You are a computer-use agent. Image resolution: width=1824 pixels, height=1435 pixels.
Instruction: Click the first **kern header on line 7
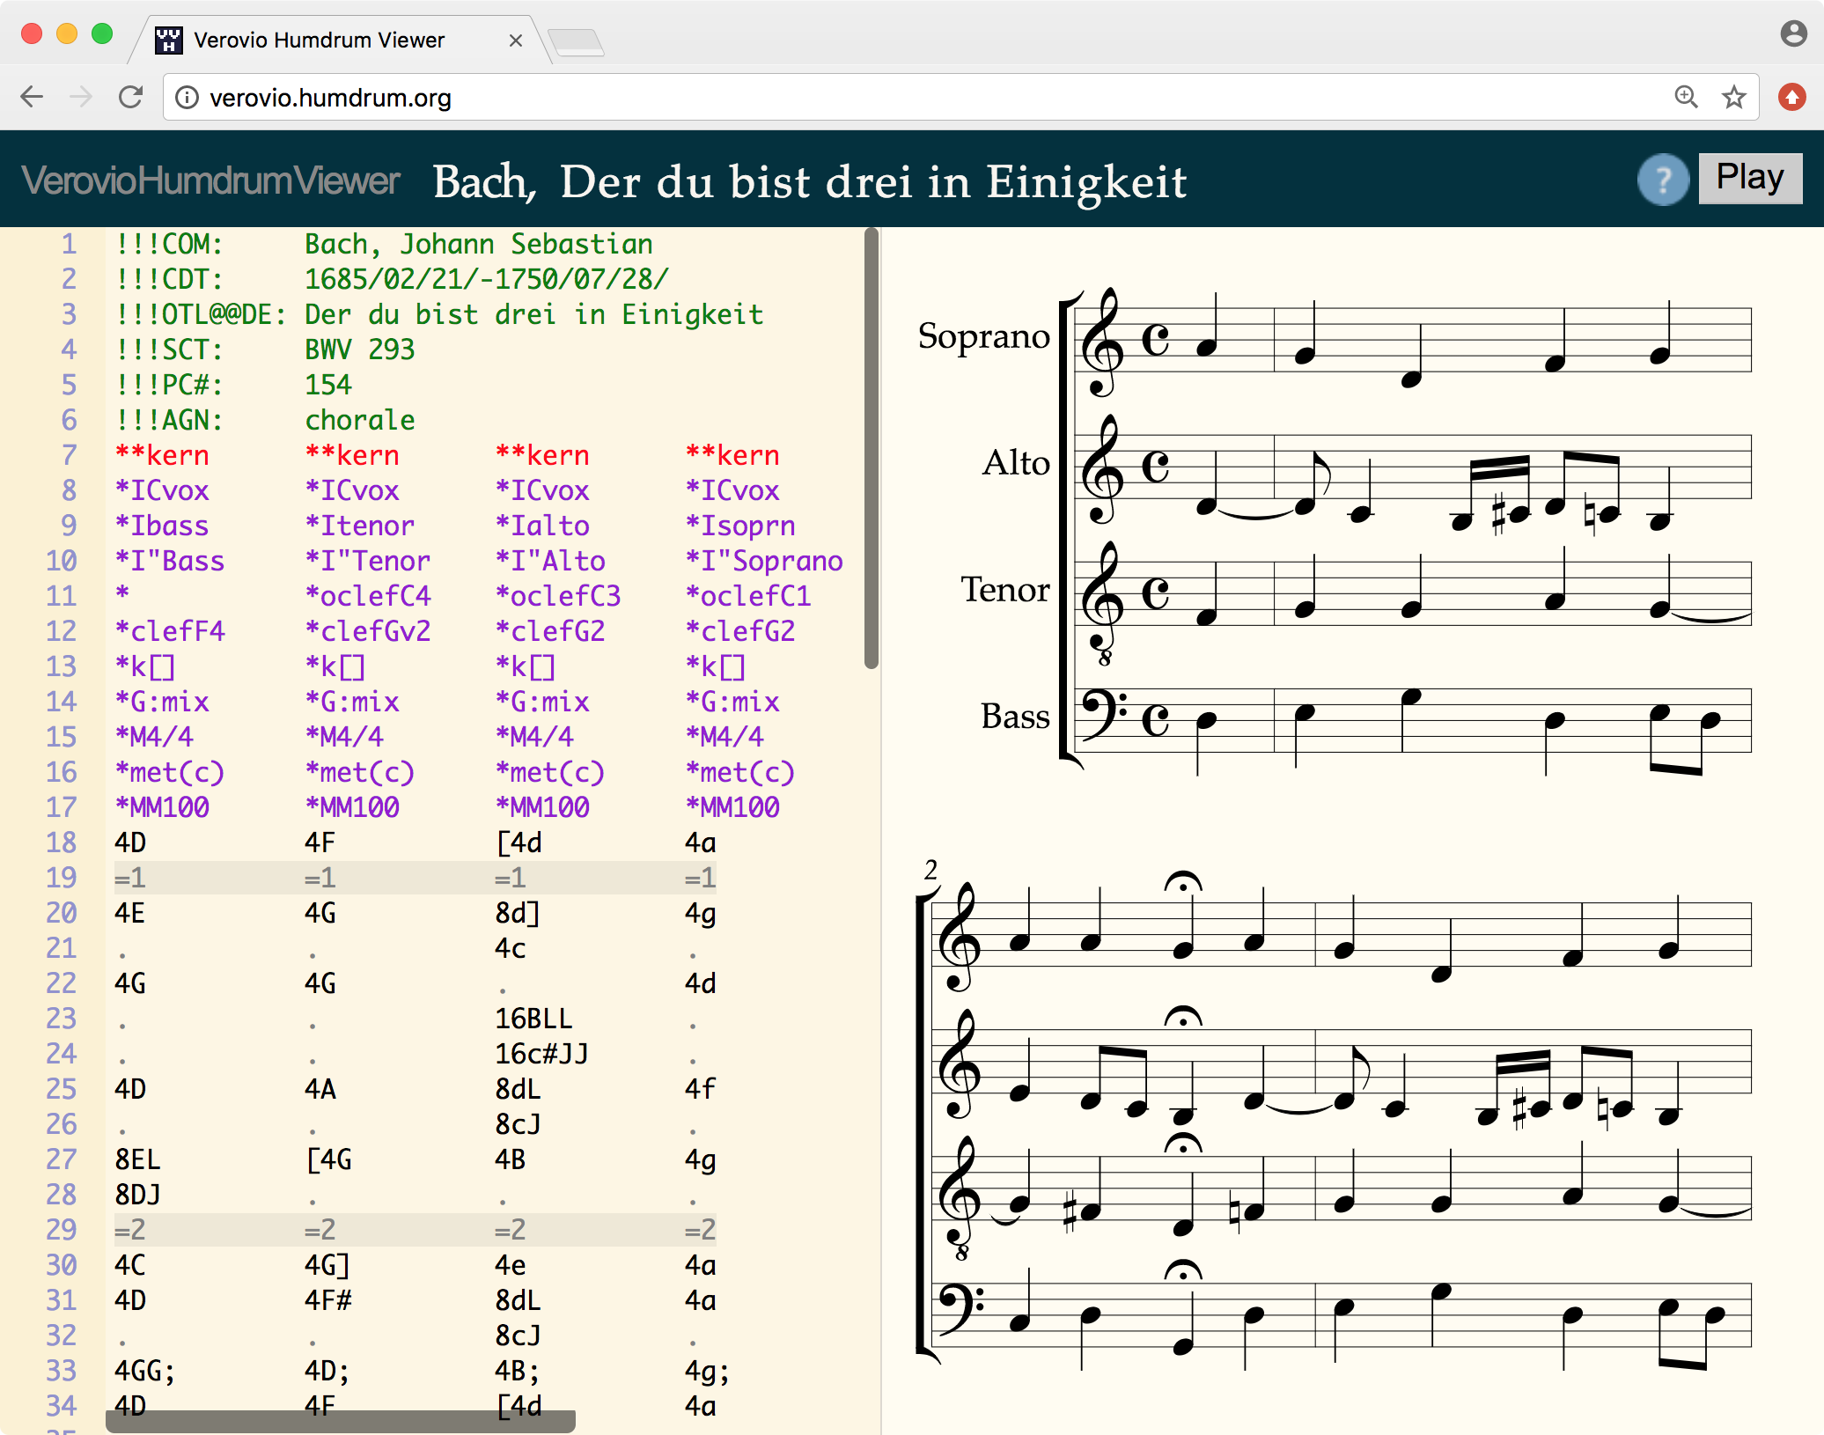pos(162,455)
